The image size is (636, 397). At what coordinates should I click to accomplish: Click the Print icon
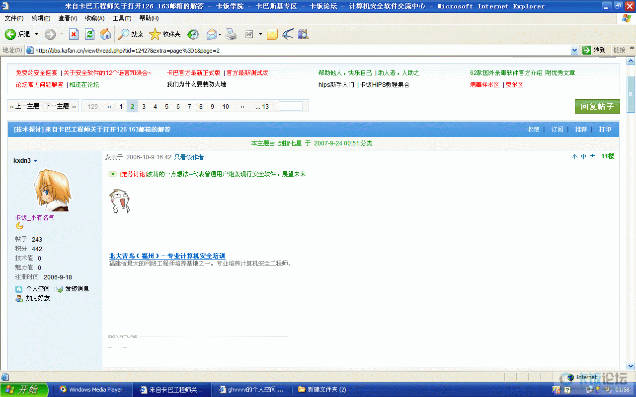pyautogui.click(x=231, y=34)
